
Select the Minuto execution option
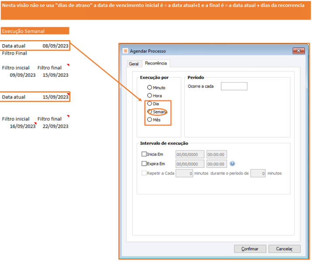coord(149,87)
